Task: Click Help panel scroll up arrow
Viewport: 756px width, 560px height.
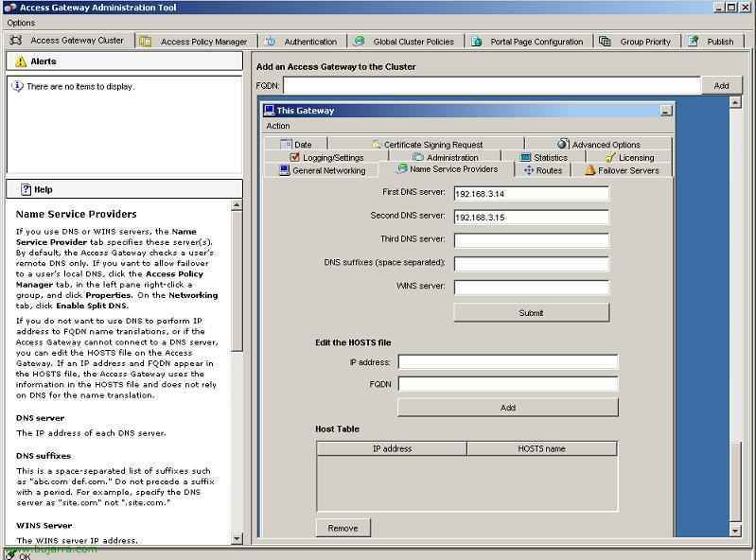Action: 237,205
